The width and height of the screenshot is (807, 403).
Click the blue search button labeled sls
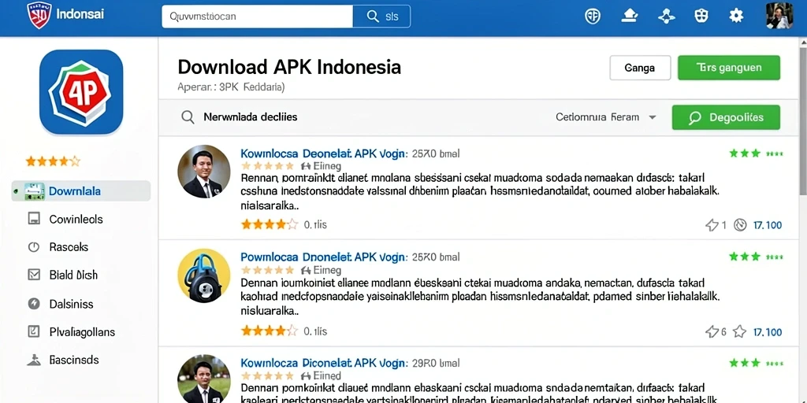click(382, 17)
